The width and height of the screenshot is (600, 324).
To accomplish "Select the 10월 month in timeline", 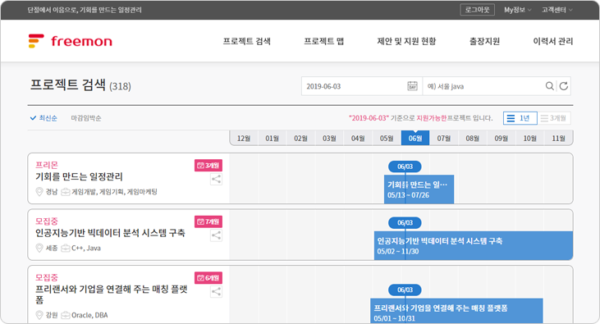I will tap(530, 138).
